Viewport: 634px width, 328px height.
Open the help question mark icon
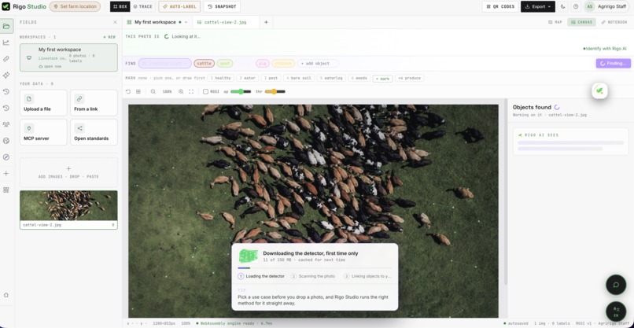(x=576, y=6)
